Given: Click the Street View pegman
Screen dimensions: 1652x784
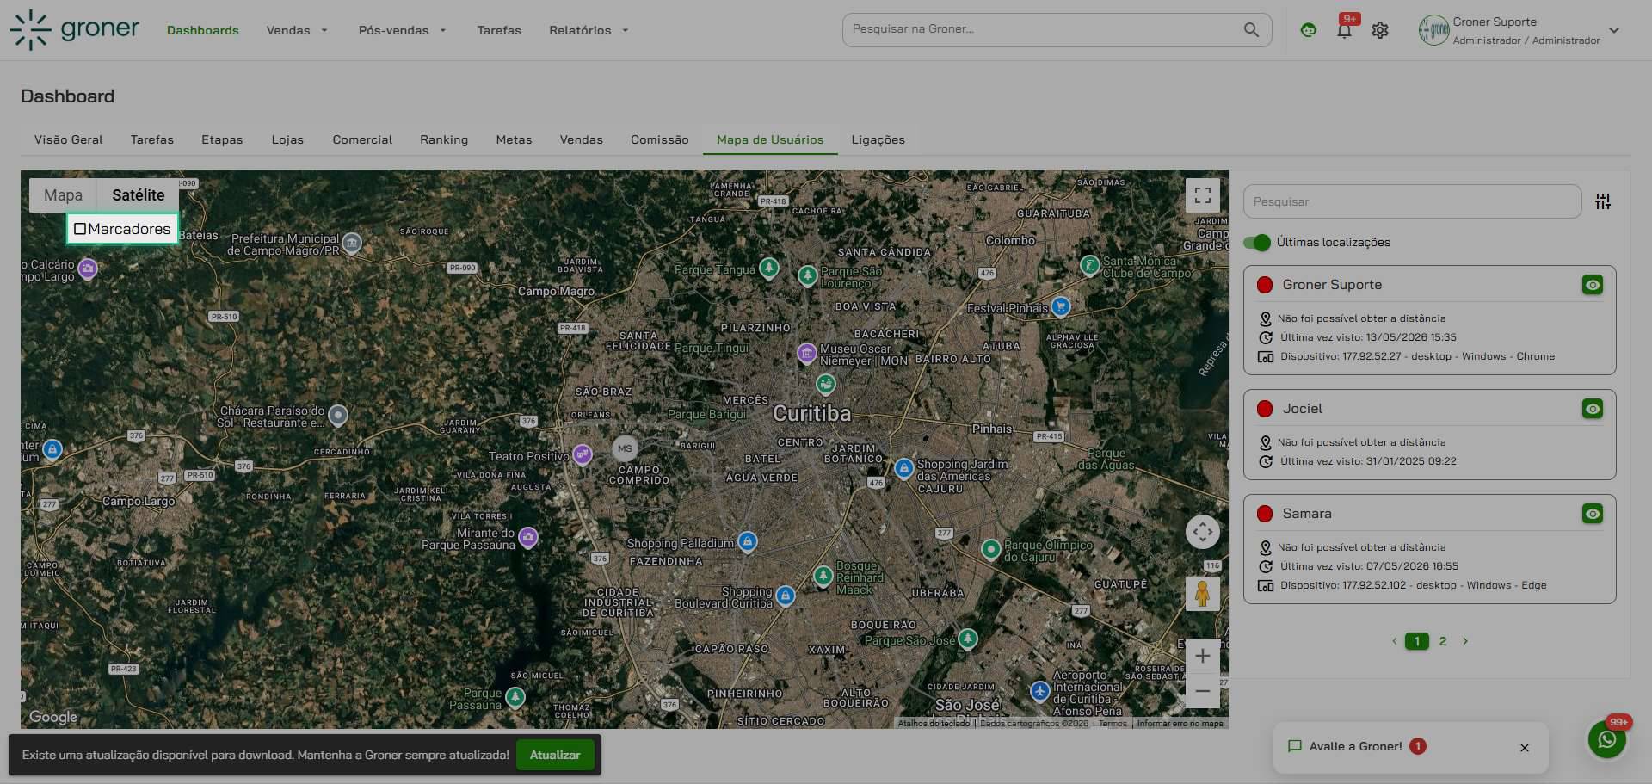Looking at the screenshot, I should (1203, 594).
